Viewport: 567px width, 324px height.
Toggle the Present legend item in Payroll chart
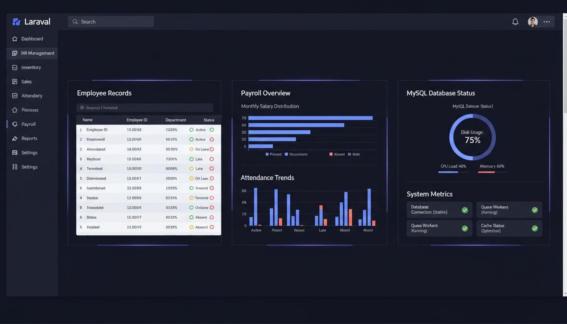coord(273,154)
